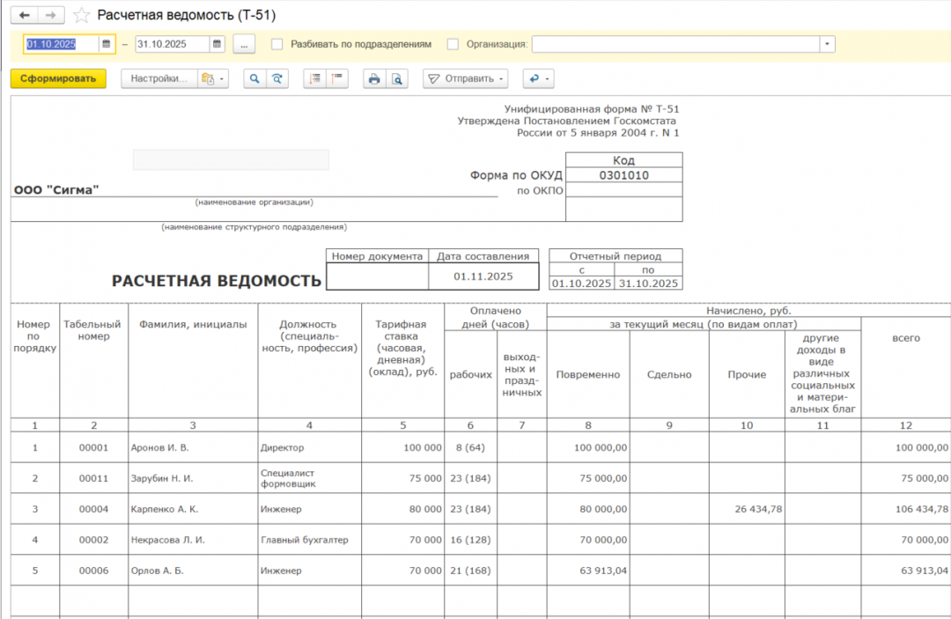Collapse all report groups icon

[x=337, y=79]
